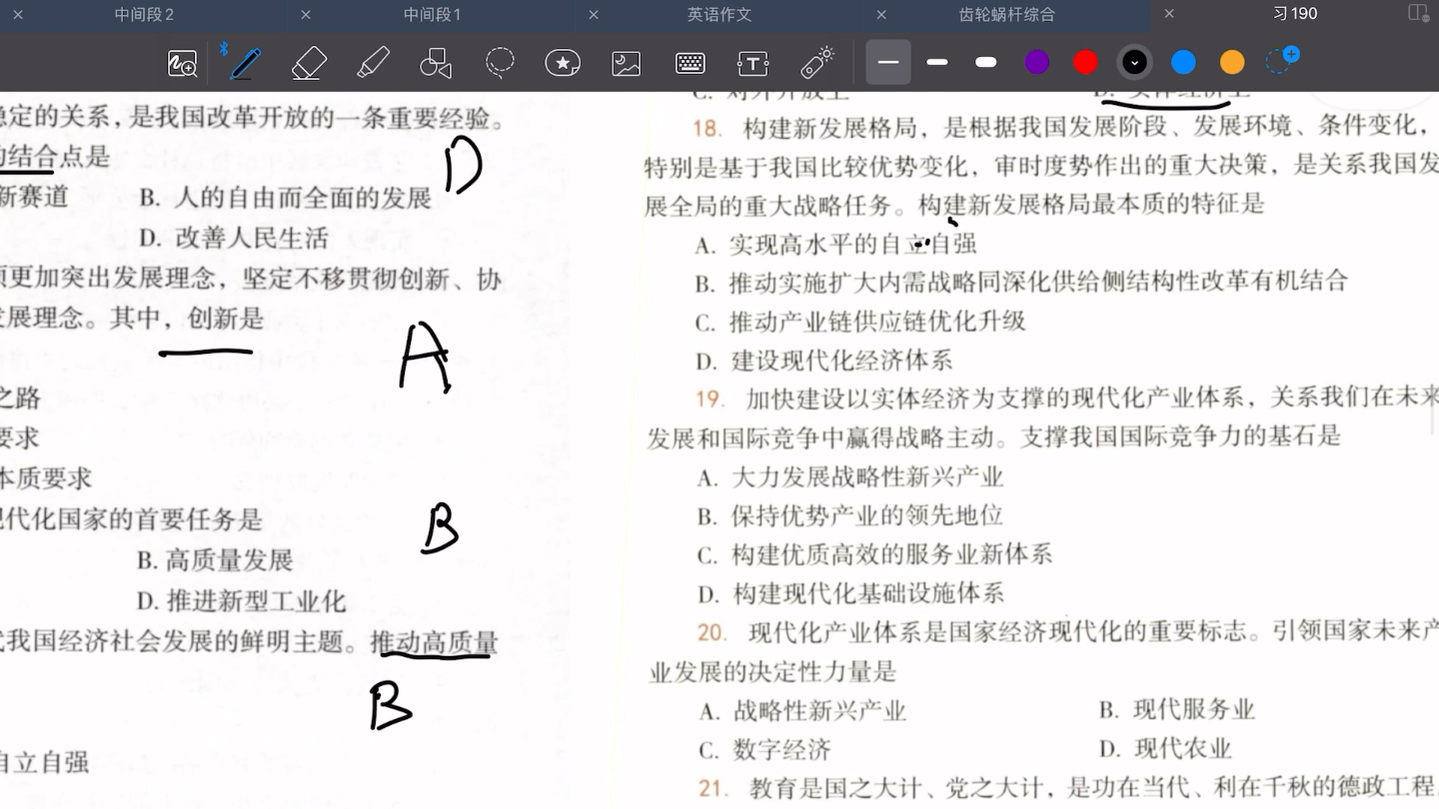Pick the blue pen color
This screenshot has width=1439, height=809.
pyautogui.click(x=1183, y=62)
